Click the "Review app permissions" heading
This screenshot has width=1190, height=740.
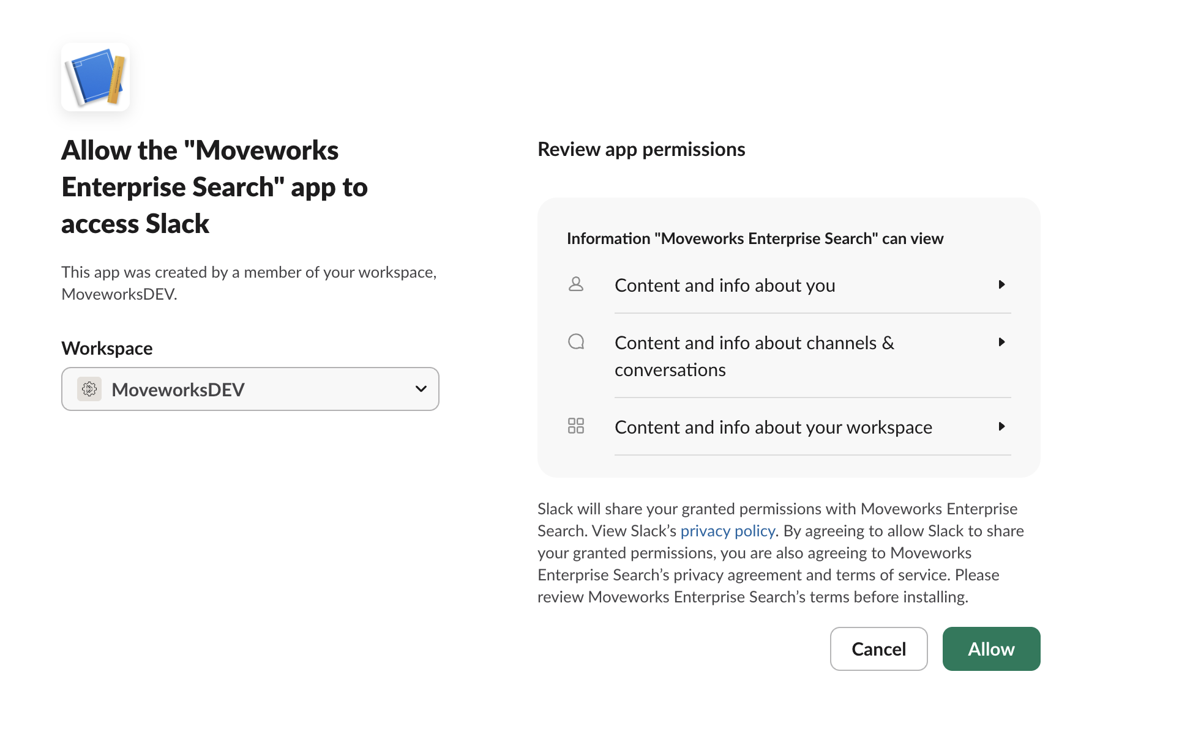[641, 149]
